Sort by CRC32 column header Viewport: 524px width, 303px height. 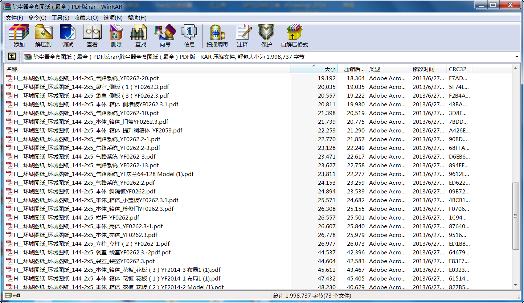459,69
